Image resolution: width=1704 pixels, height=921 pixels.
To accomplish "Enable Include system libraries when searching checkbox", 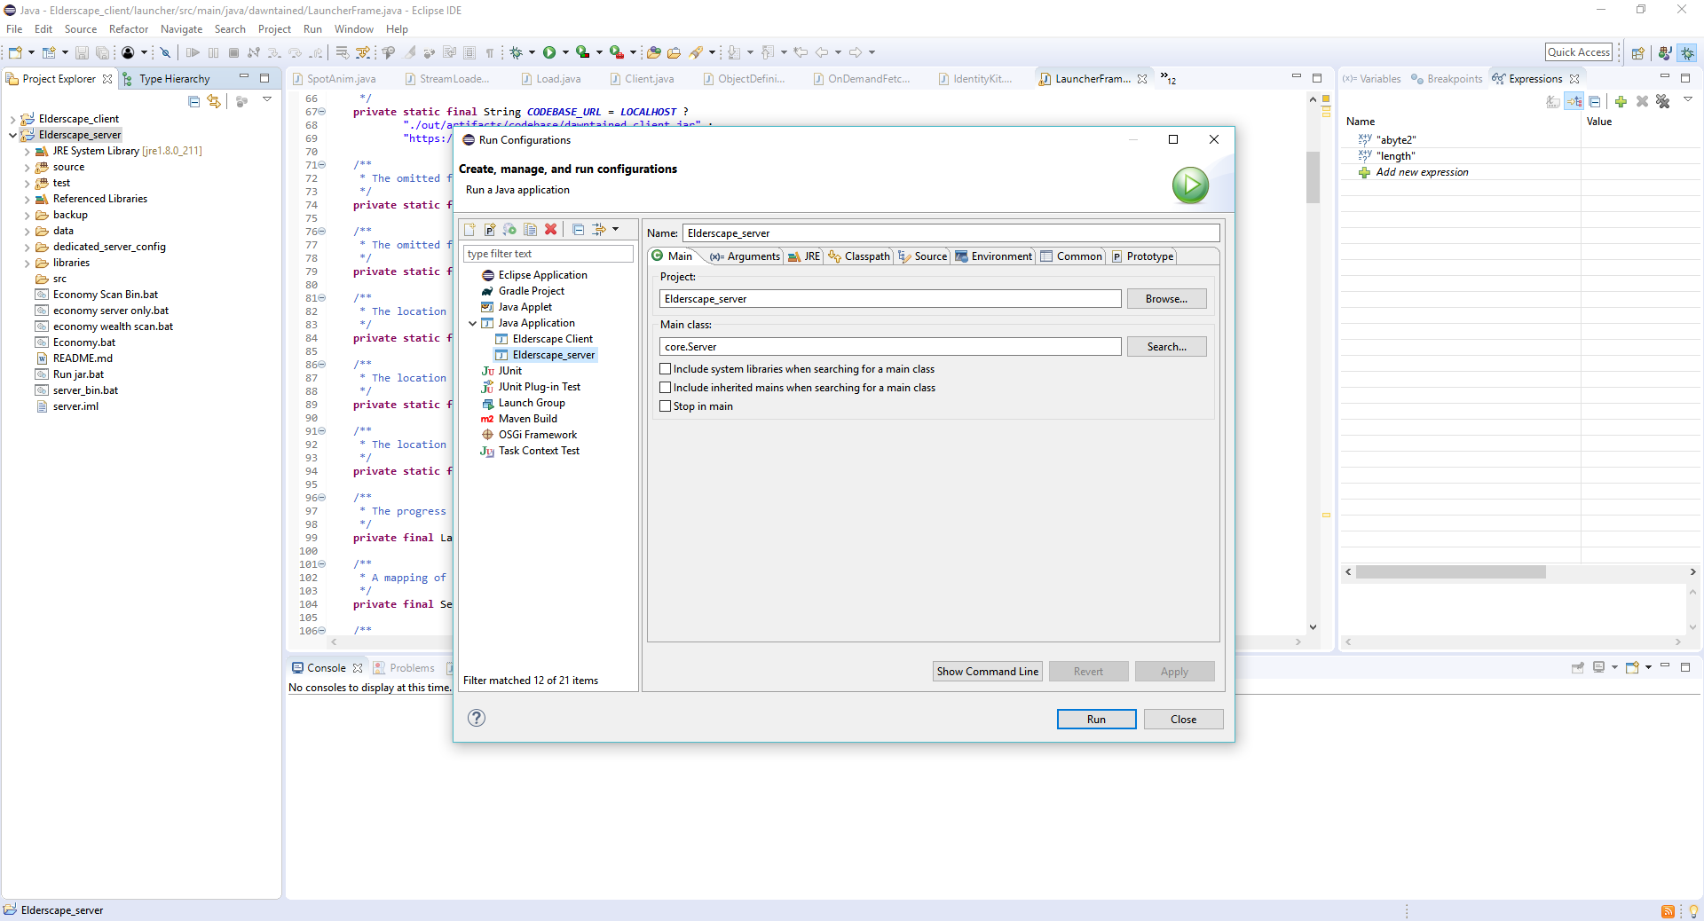I will [666, 369].
